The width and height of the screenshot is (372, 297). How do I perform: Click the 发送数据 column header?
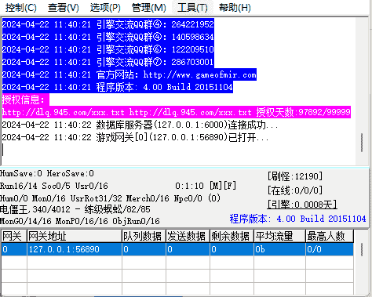188,236
